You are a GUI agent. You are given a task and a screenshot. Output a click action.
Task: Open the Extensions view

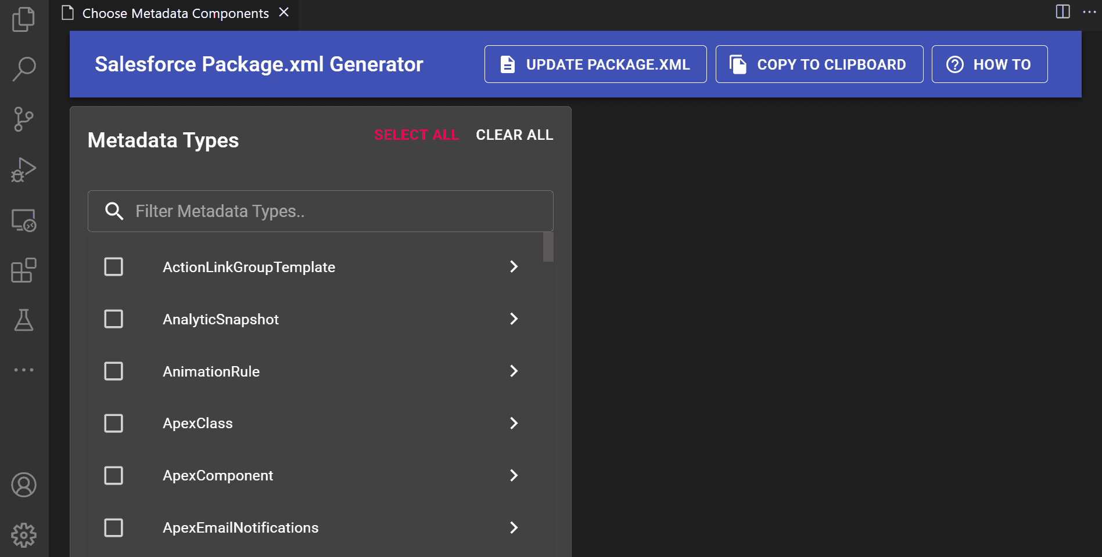point(24,270)
